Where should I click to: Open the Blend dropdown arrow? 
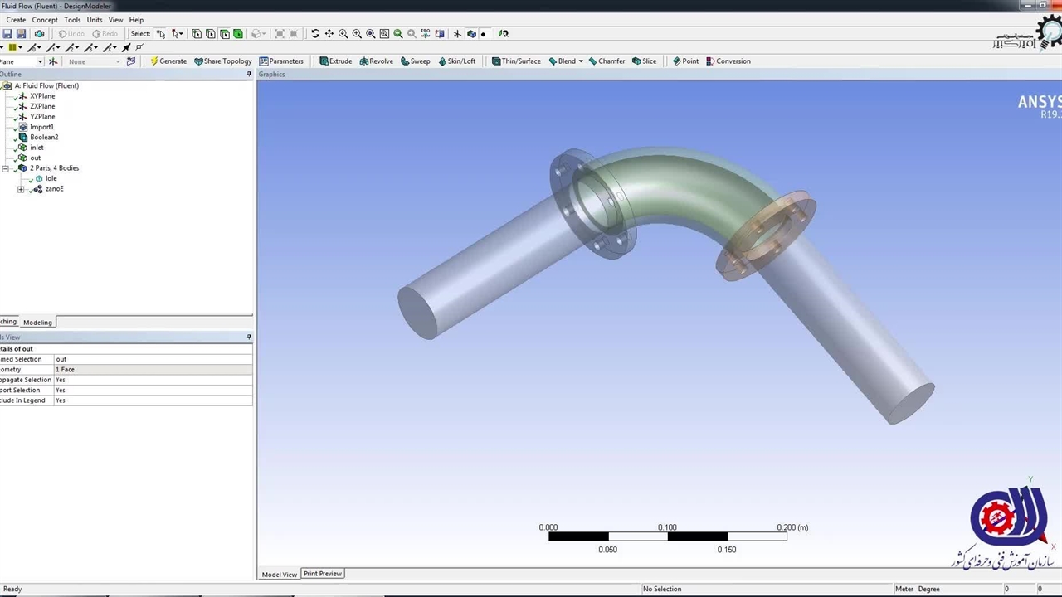tap(581, 61)
